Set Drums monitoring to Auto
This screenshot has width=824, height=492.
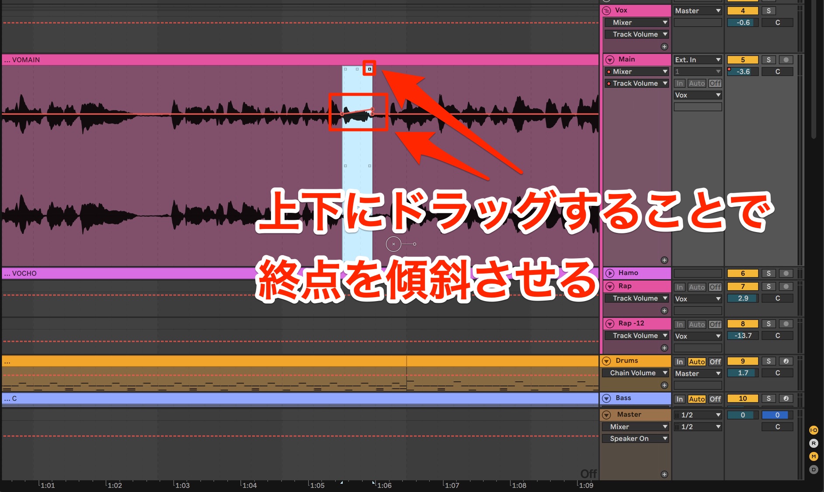click(697, 362)
